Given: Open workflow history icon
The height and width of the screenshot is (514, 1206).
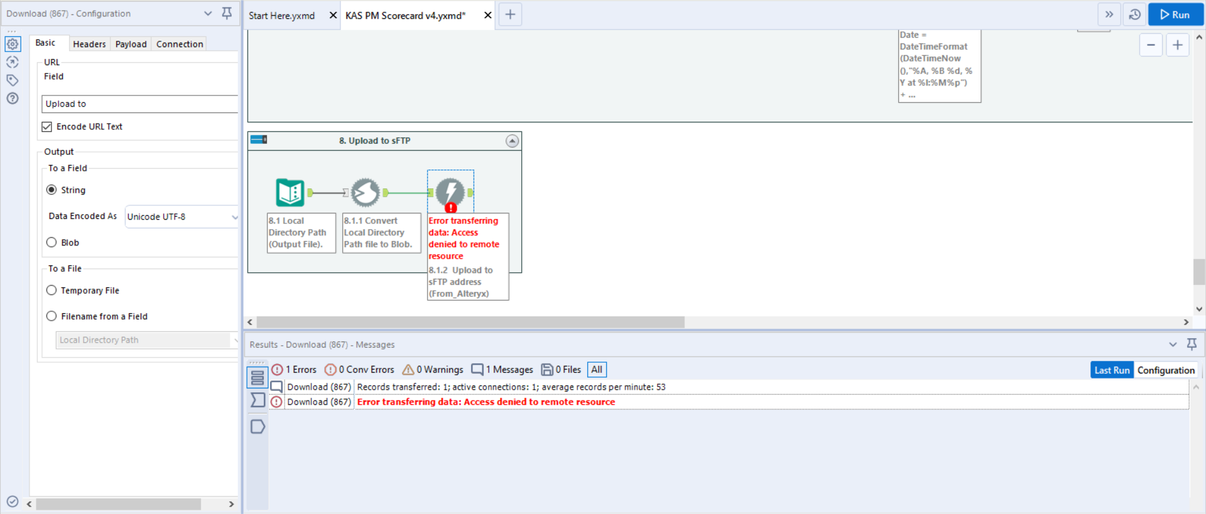Looking at the screenshot, I should point(1134,14).
